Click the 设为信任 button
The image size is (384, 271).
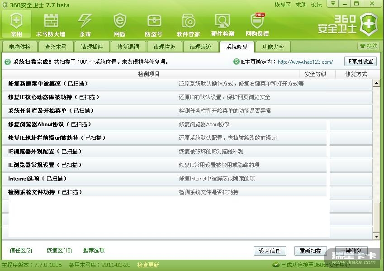tap(270, 251)
